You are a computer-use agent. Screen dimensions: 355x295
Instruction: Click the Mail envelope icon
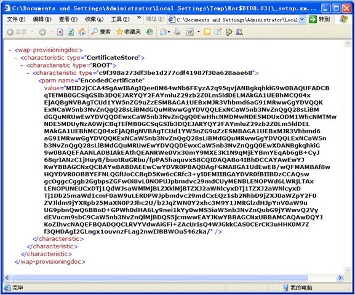163,32
